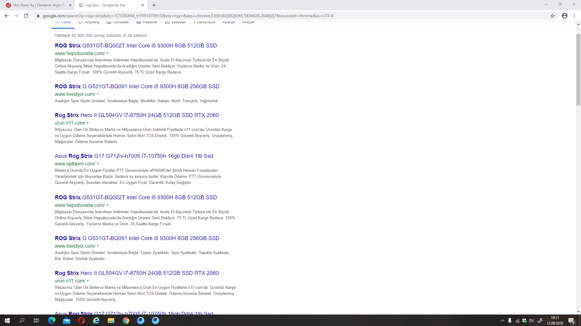Click the scrollbar up arrow
Image resolution: width=581 pixels, height=326 pixels.
click(x=578, y=24)
